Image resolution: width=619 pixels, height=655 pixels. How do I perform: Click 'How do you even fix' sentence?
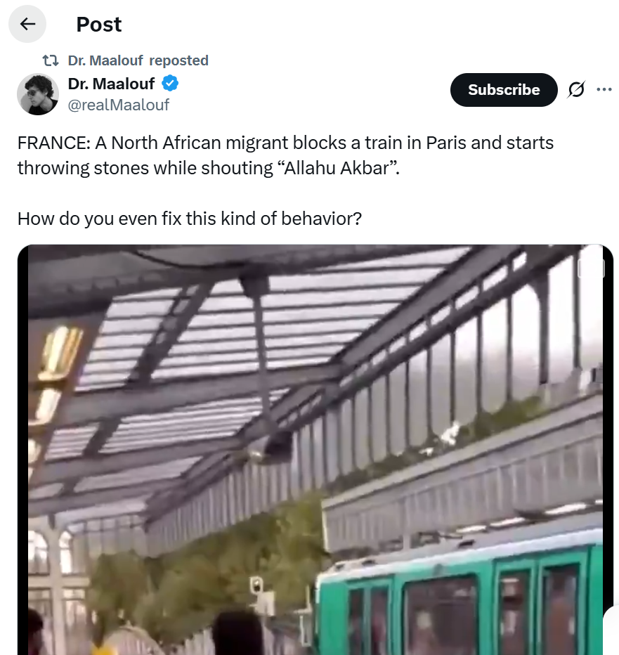(190, 219)
